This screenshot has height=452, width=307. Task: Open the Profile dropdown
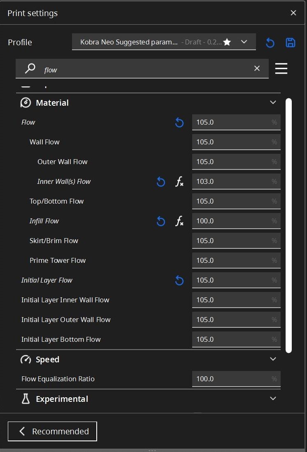164,42
